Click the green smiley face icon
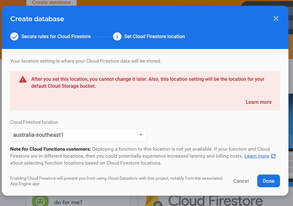This screenshot has height=206, width=293. pos(40,201)
